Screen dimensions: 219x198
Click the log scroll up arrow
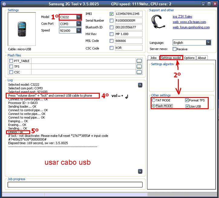[x=140, y=85]
